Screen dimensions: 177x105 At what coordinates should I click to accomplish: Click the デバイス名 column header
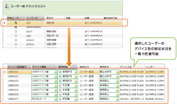click(x=132, y=67)
